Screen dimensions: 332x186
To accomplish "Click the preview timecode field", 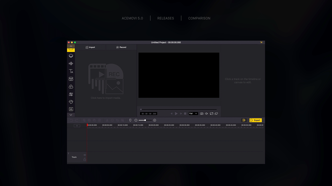I will point(149,114).
